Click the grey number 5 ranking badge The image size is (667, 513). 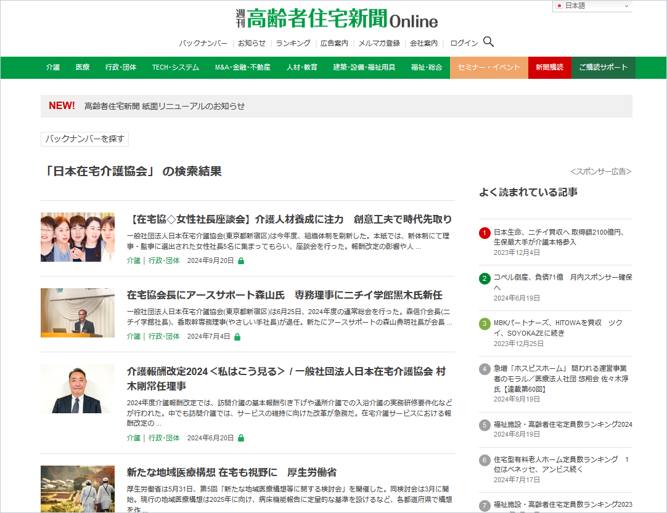pyautogui.click(x=485, y=425)
